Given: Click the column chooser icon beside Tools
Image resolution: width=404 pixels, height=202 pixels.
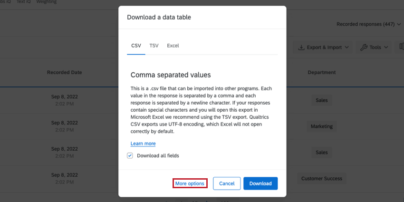Looking at the screenshot, I should coord(402,48).
